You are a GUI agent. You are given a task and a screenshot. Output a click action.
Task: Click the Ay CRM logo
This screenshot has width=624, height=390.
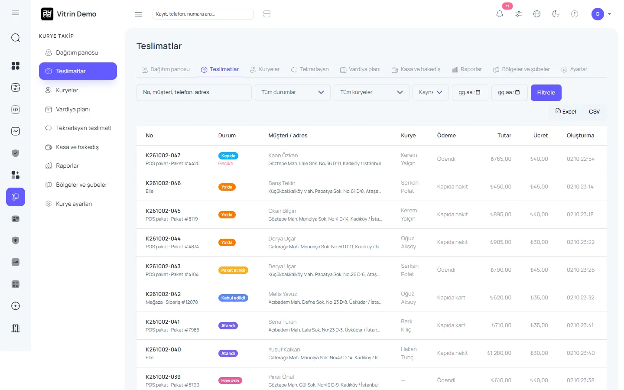pyautogui.click(x=47, y=14)
